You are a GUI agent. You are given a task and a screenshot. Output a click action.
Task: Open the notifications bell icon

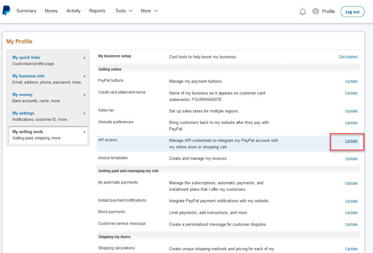point(303,11)
